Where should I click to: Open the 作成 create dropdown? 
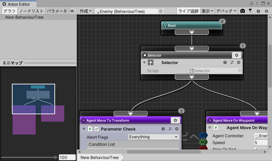point(86,11)
